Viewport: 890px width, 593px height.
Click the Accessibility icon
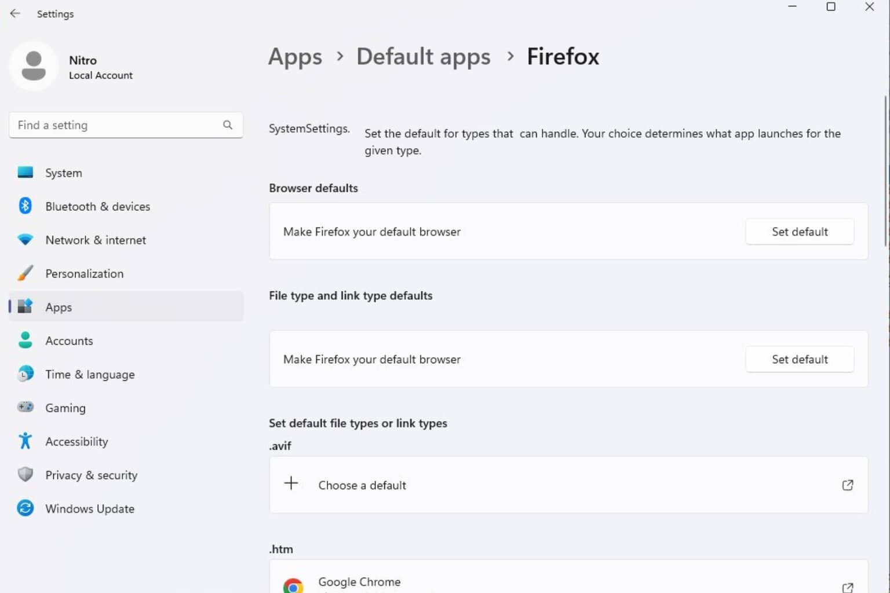point(25,441)
